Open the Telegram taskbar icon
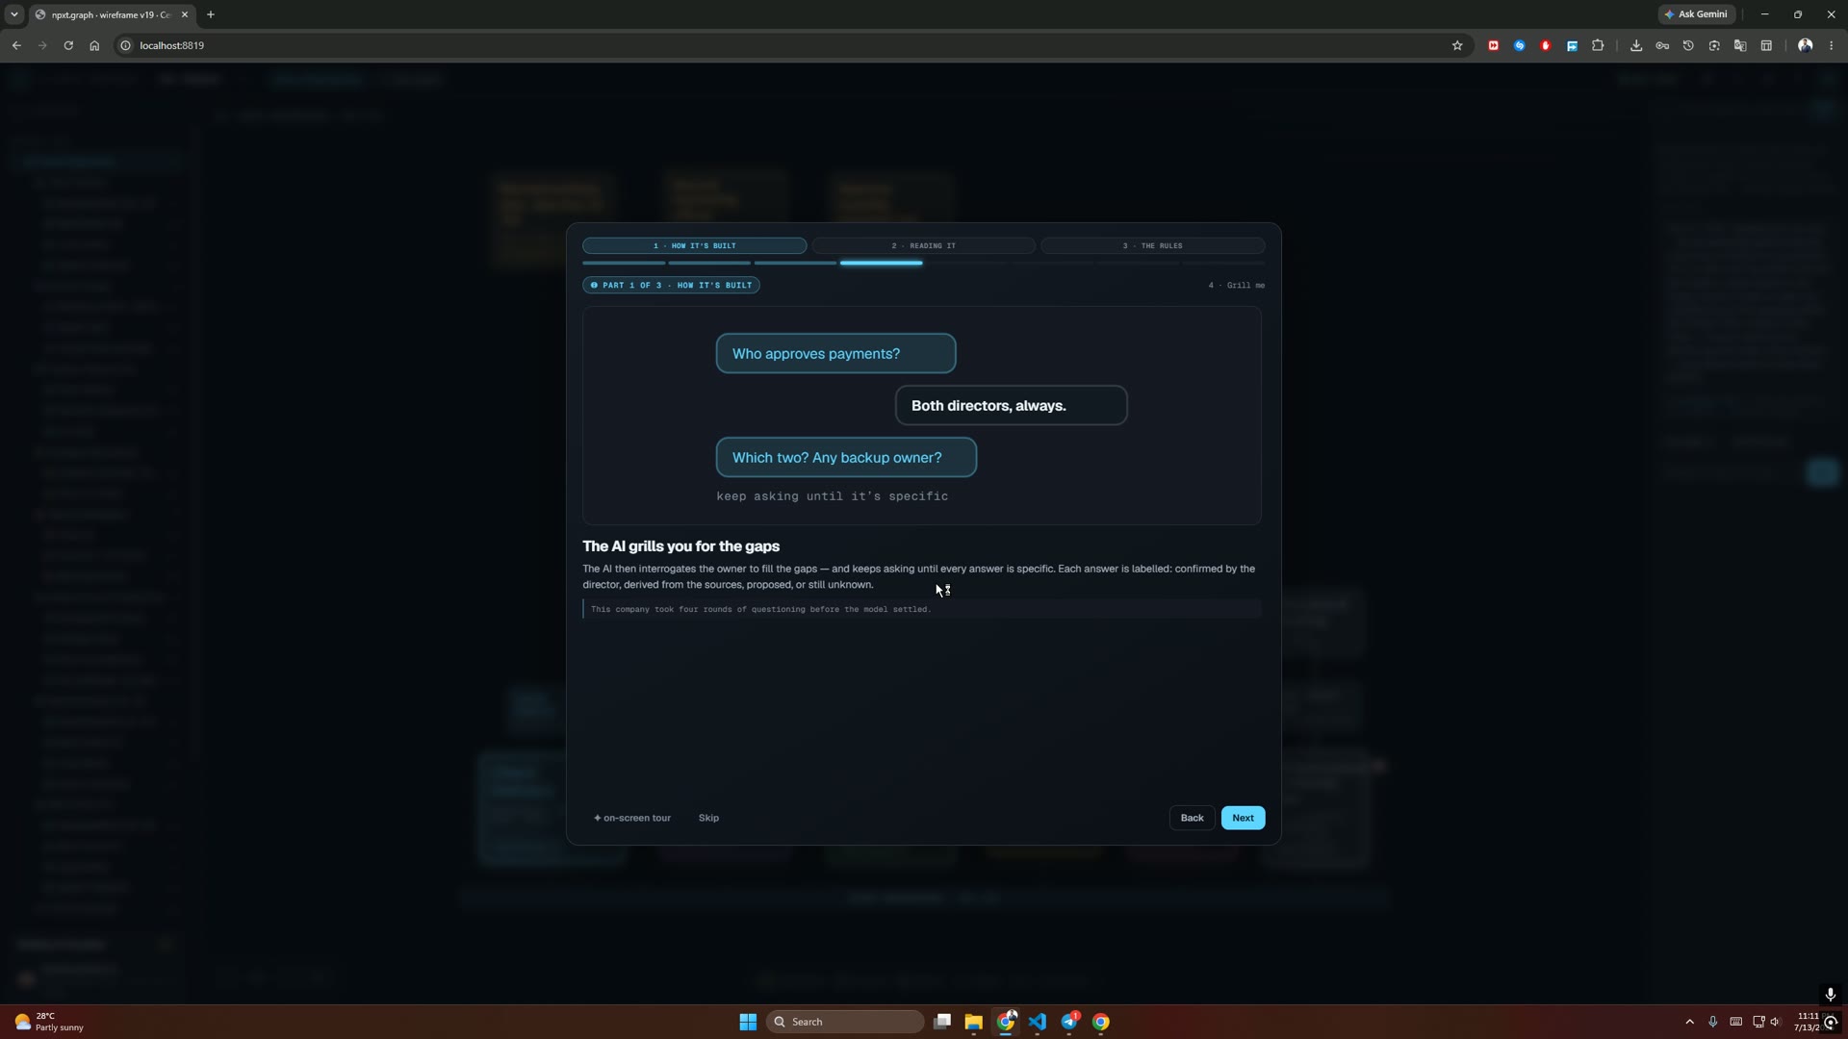 (x=1069, y=1022)
